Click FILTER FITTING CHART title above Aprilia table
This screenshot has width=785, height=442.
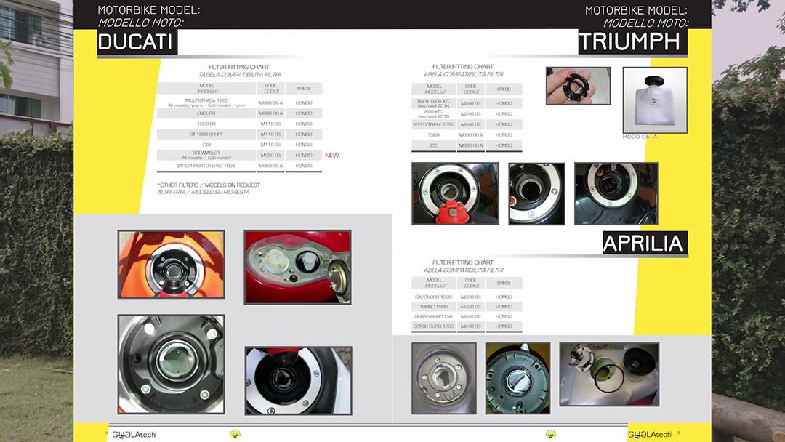463,262
